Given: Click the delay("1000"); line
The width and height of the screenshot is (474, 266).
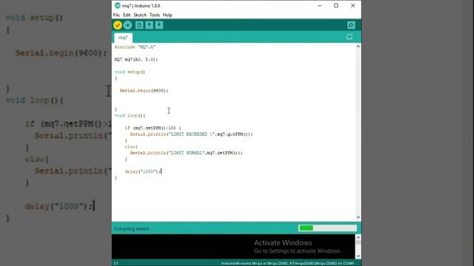Looking at the screenshot, I should pos(143,171).
